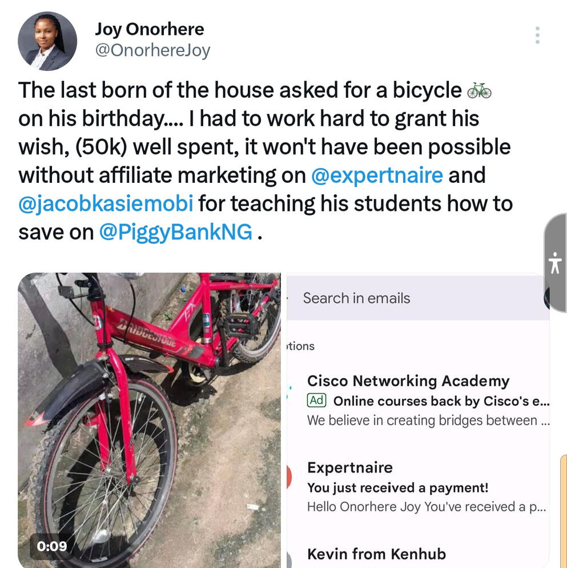Open the Kevin from Kenhub email
The image size is (567, 568).
point(376,554)
